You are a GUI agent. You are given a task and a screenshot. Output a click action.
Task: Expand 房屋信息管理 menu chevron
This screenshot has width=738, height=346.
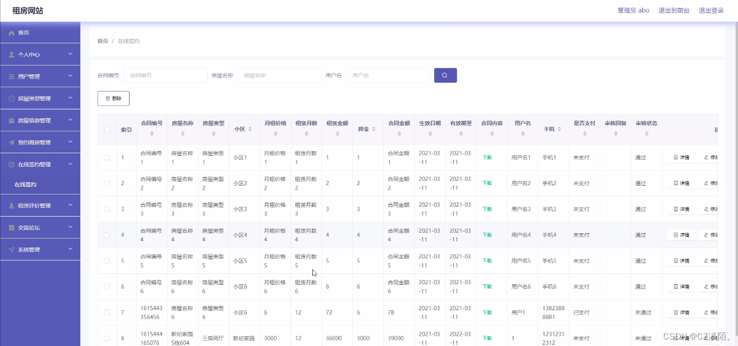70,120
